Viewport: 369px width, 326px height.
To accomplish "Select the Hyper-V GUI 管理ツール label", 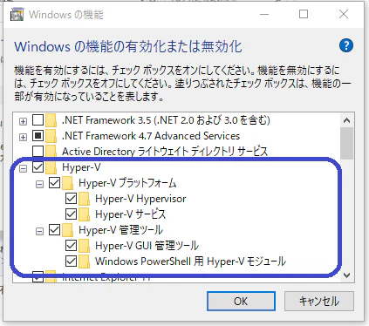I will [147, 246].
